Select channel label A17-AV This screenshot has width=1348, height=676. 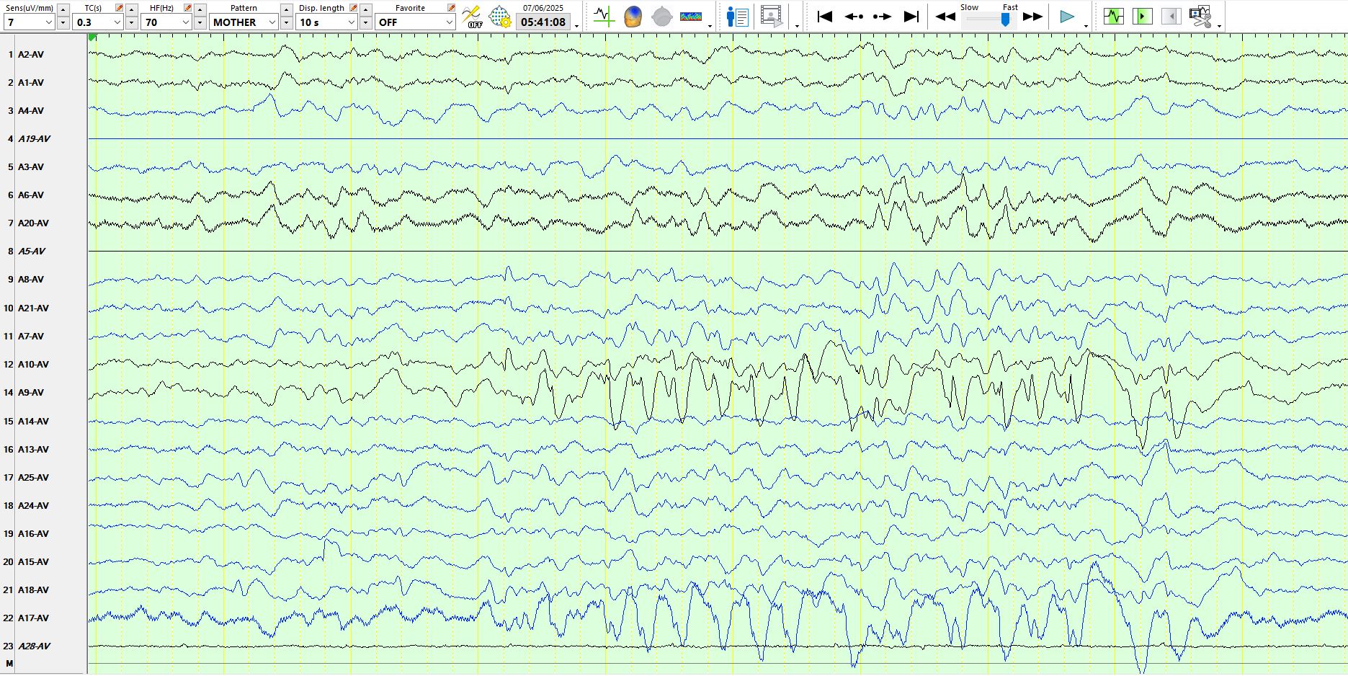tap(34, 618)
